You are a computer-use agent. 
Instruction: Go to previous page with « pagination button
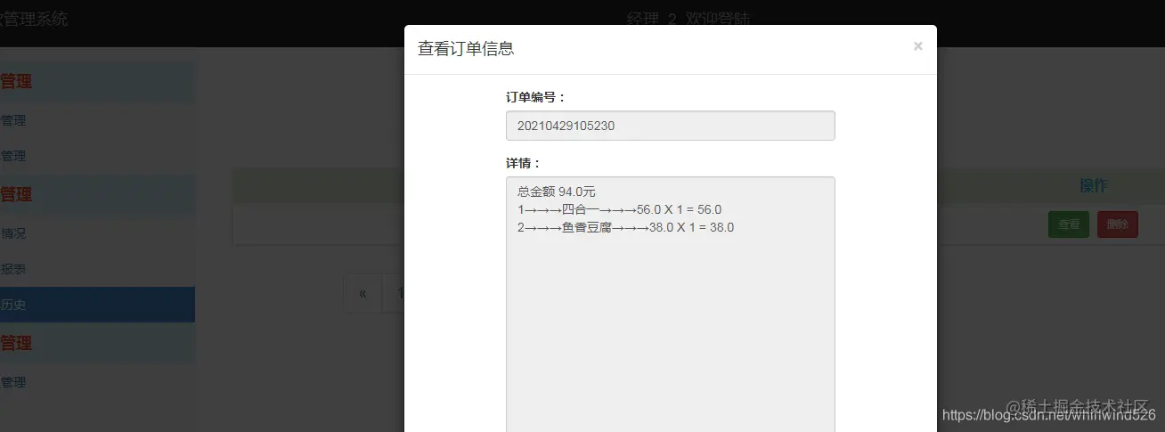click(x=363, y=294)
